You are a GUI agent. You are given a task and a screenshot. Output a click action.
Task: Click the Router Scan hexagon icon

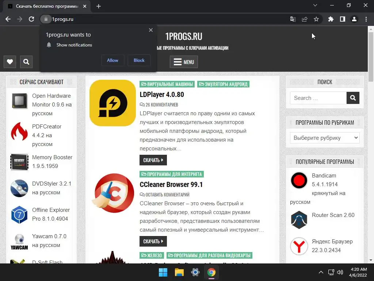click(x=299, y=220)
